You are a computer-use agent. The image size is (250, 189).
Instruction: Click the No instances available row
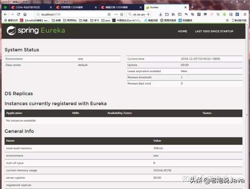pyautogui.click(x=123, y=121)
